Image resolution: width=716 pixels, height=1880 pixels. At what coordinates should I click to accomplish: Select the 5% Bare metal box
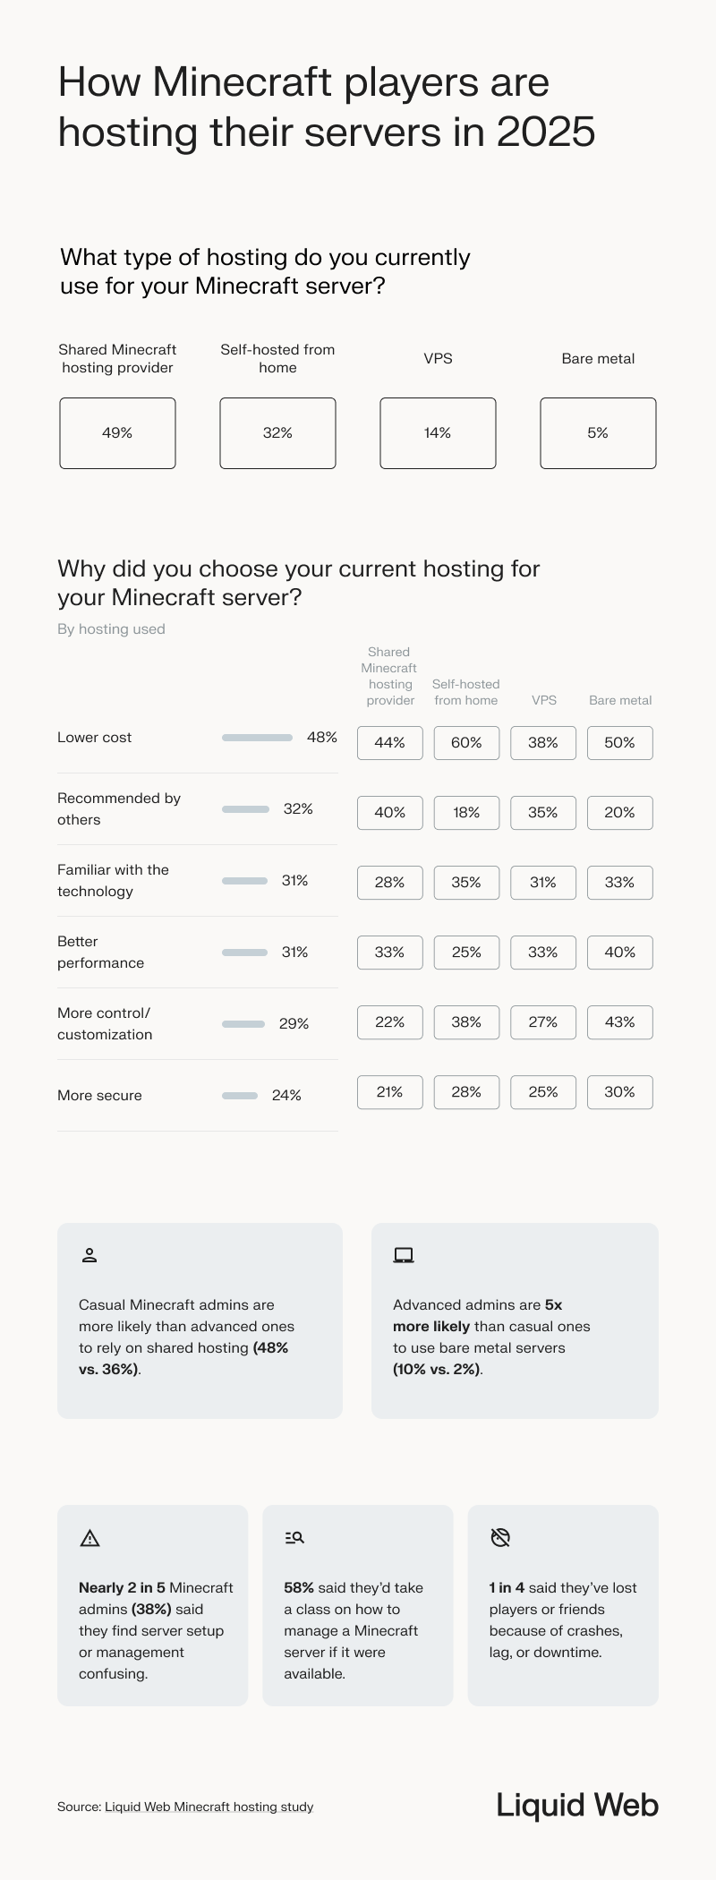[x=598, y=433]
